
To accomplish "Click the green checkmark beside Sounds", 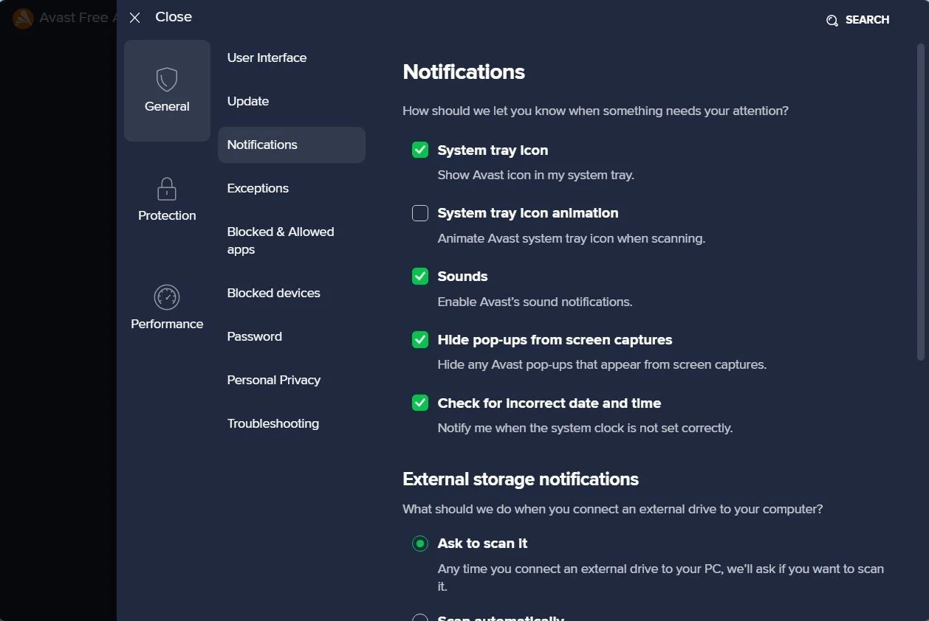I will pos(419,276).
